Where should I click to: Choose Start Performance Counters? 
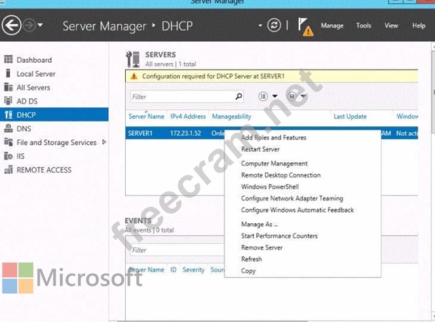tap(279, 236)
